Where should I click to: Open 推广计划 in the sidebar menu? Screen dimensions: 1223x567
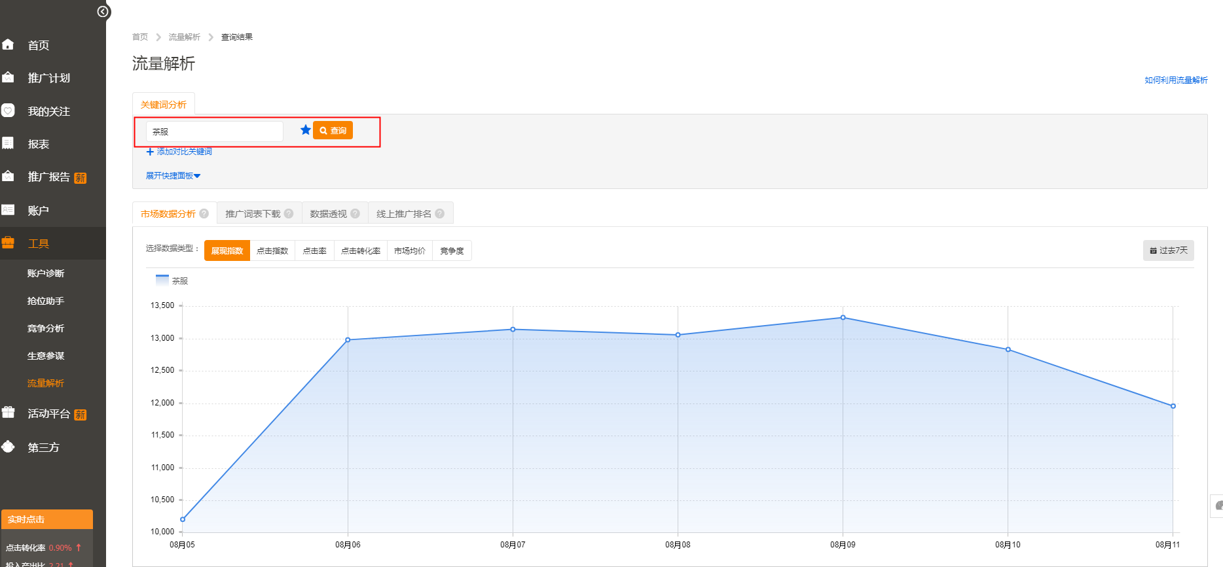48,78
